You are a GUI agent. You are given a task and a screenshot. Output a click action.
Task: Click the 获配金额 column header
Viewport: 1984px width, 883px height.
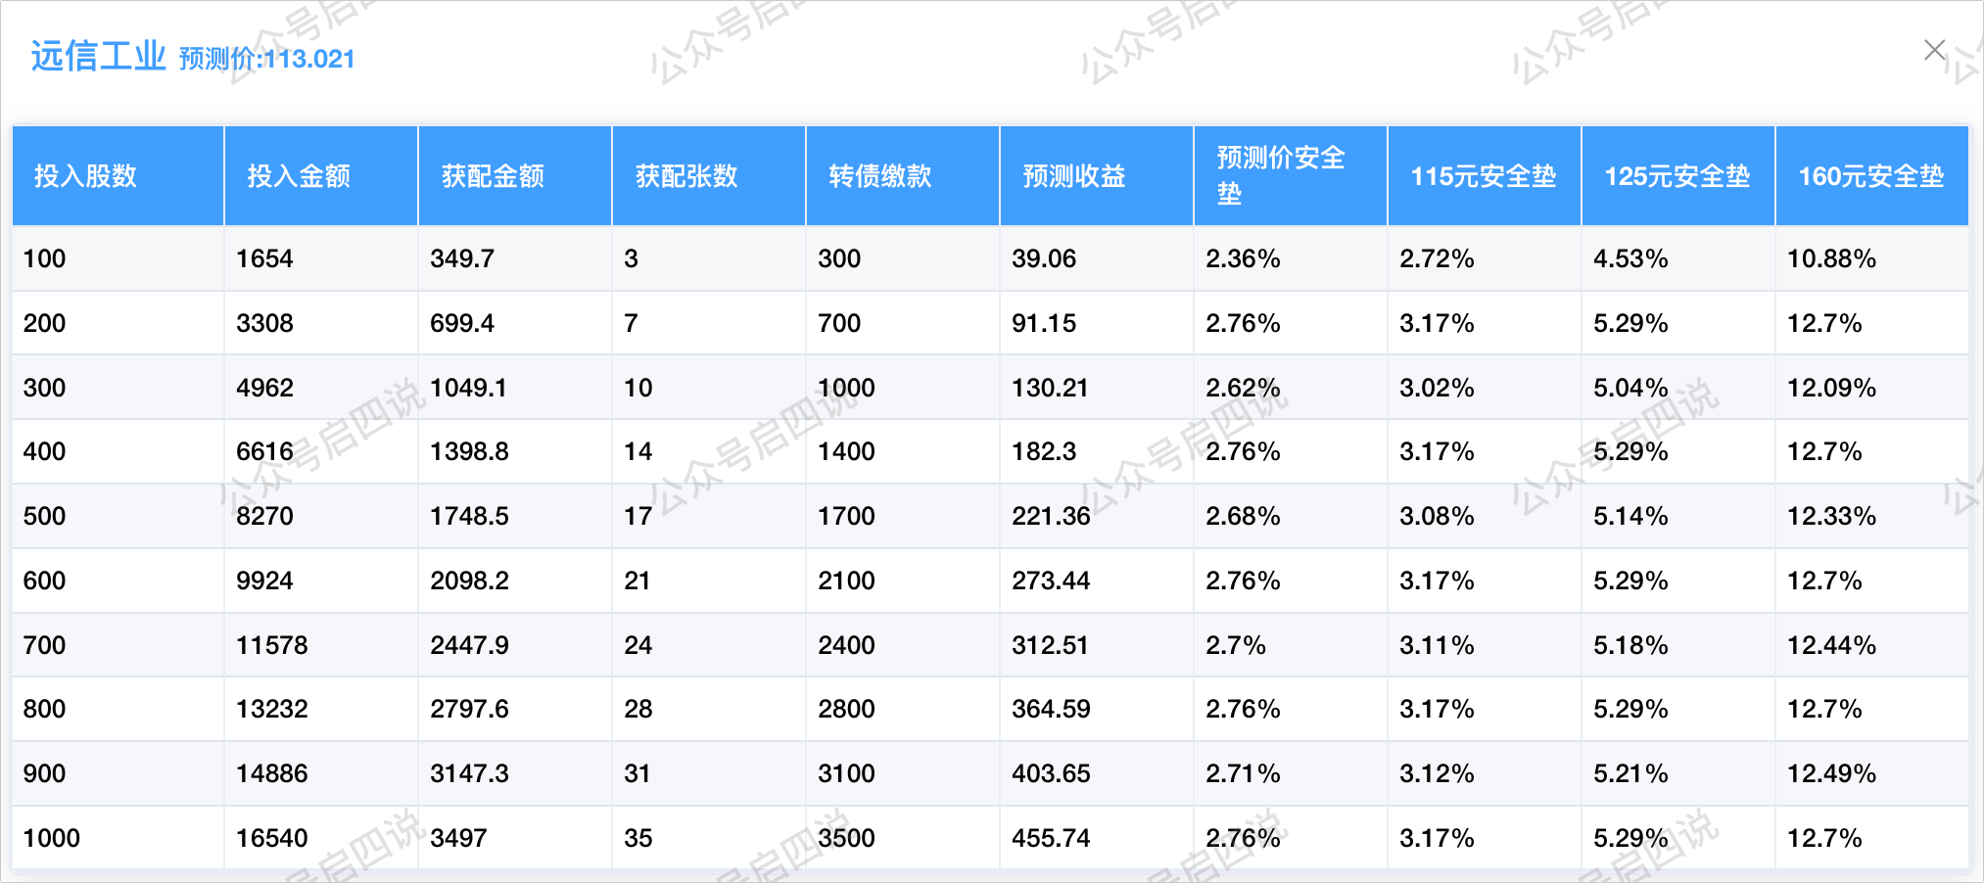click(493, 176)
